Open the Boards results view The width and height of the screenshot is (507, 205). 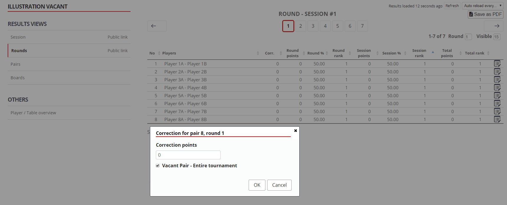[x=18, y=78]
